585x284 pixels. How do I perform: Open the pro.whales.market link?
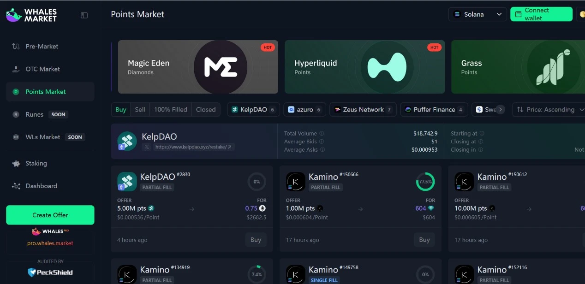tap(50, 243)
